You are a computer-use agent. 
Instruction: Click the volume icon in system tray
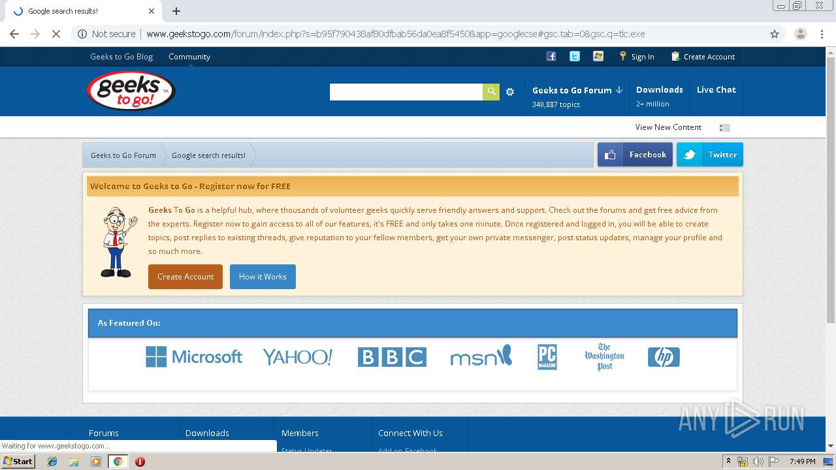pos(758,462)
